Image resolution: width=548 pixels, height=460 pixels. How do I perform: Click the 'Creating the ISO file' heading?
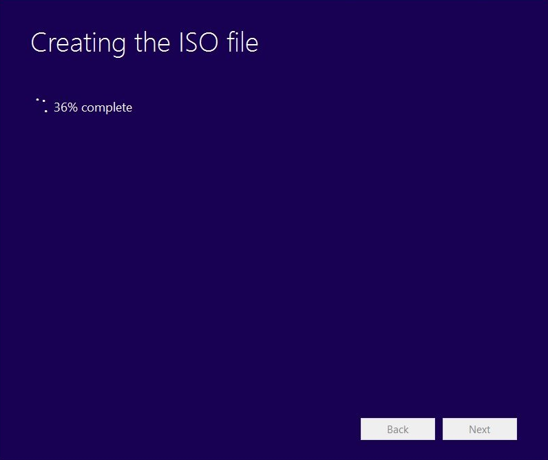145,43
